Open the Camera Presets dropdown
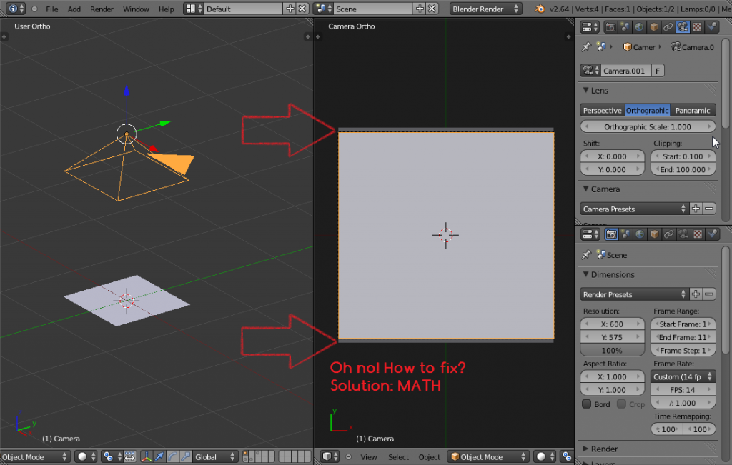732x465 pixels. [x=633, y=208]
